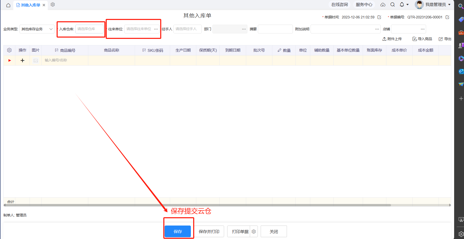Edit the 单据编号 number icon
This screenshot has width=464, height=239.
(447, 17)
